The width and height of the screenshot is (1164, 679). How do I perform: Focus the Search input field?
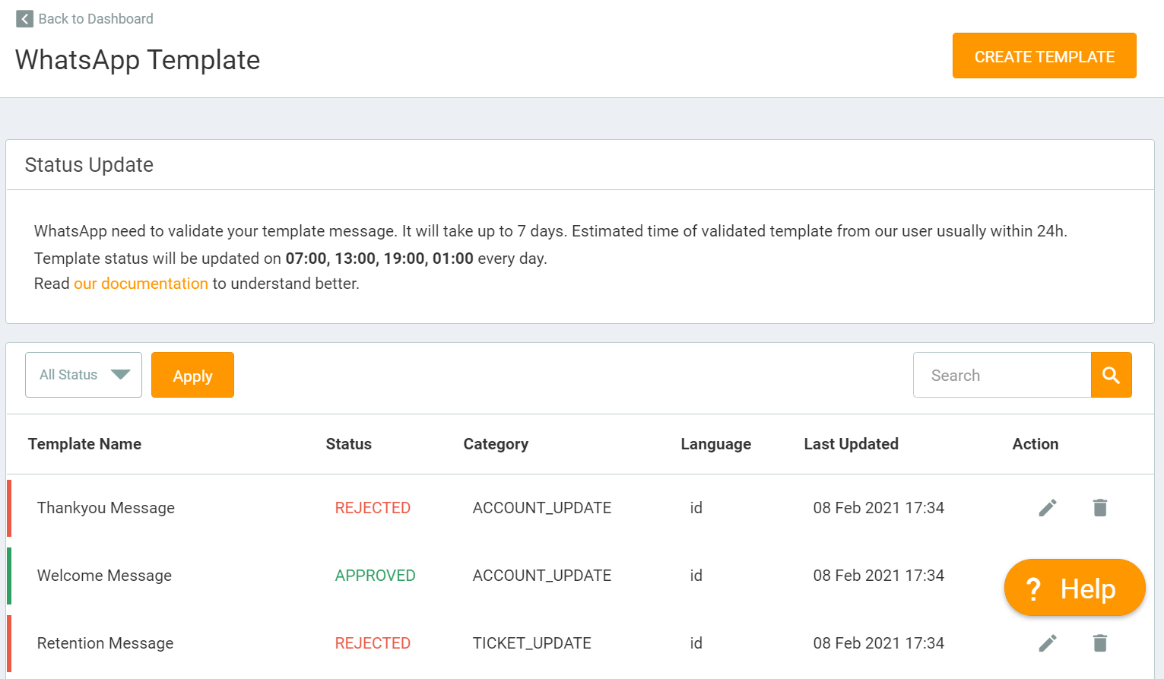tap(1002, 375)
